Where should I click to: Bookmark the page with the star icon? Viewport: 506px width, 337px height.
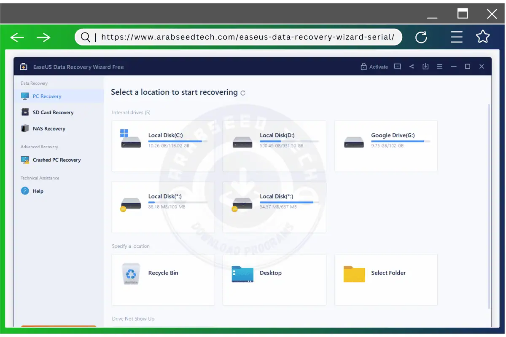tap(483, 37)
